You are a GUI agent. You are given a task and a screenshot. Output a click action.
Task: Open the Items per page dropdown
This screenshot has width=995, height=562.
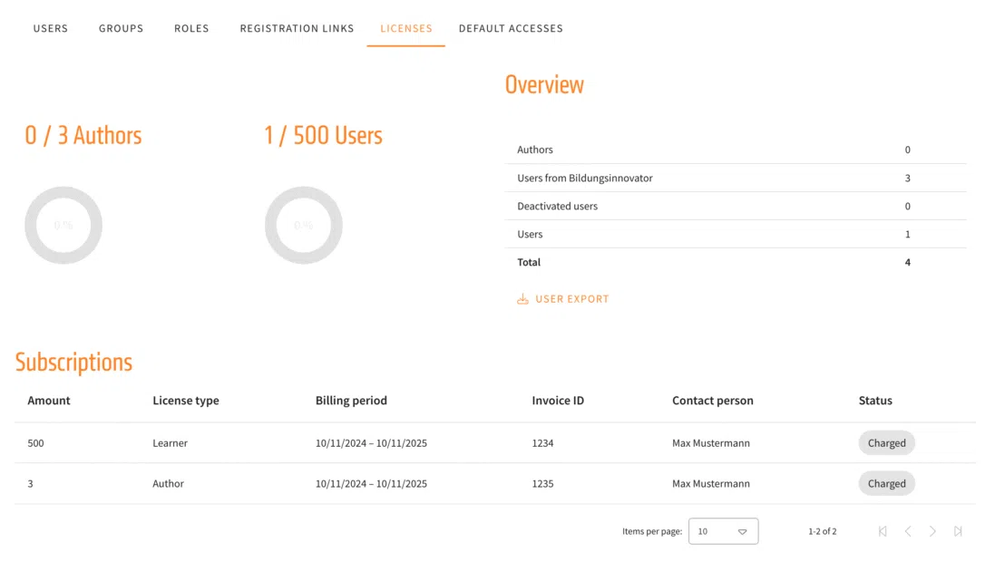(723, 531)
